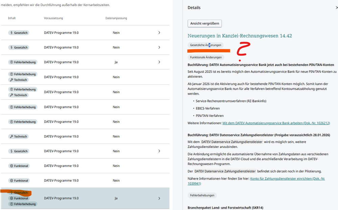Click the gear icon in the upper single Funktional row
Image resolution: width=338 pixels, height=210 pixels.
click(x=12, y=166)
